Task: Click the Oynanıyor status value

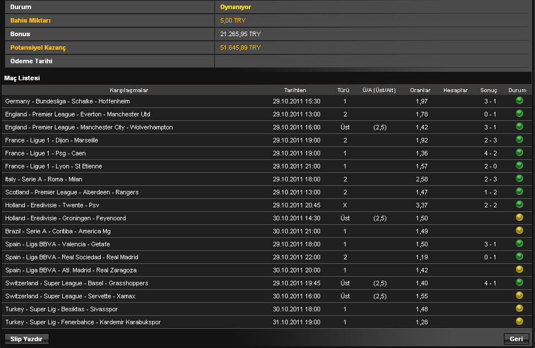Action: [236, 7]
